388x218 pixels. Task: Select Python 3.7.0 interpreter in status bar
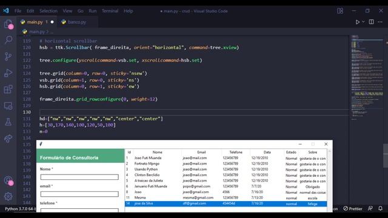20,209
